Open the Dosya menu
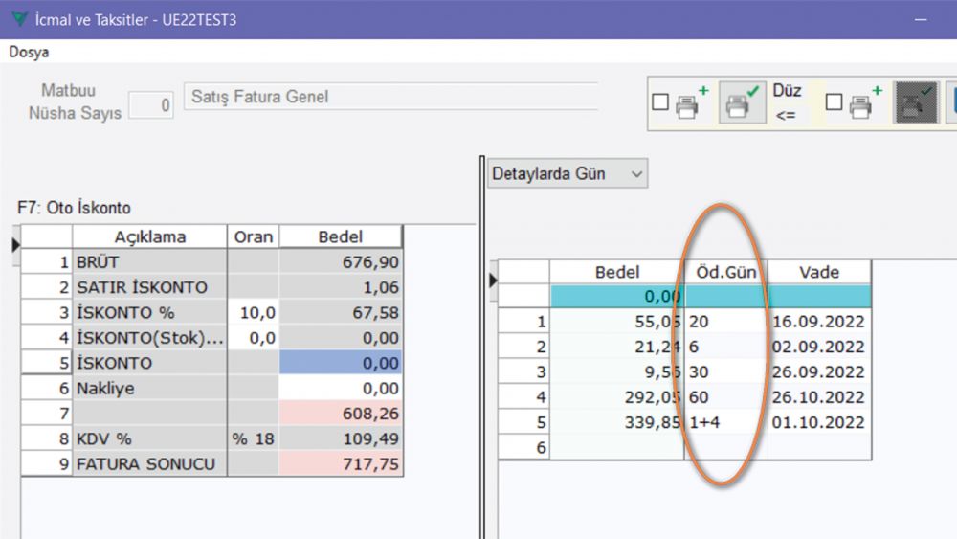Viewport: 957px width, 539px height. coord(29,52)
